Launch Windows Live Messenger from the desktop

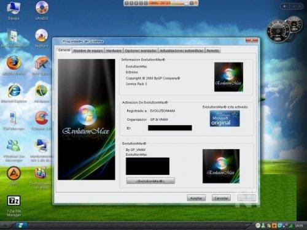pyautogui.click(x=14, y=150)
